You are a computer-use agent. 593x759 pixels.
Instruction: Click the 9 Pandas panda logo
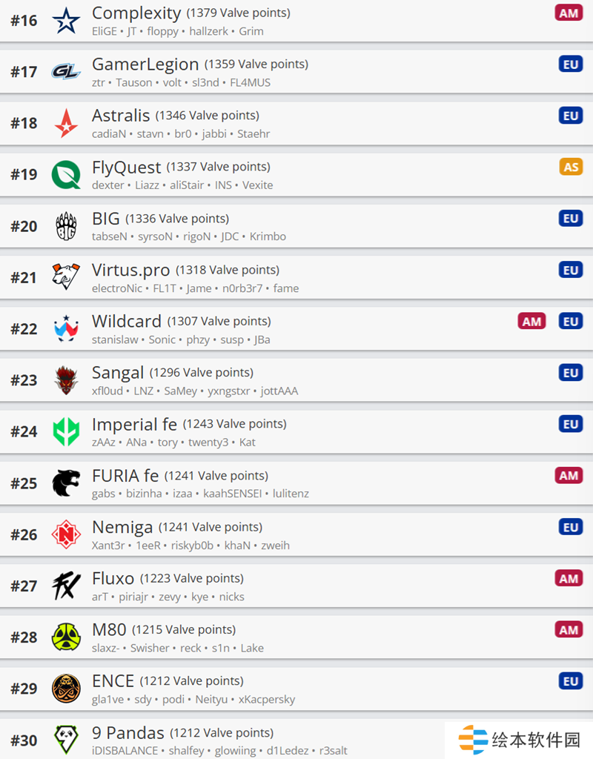[66, 739]
